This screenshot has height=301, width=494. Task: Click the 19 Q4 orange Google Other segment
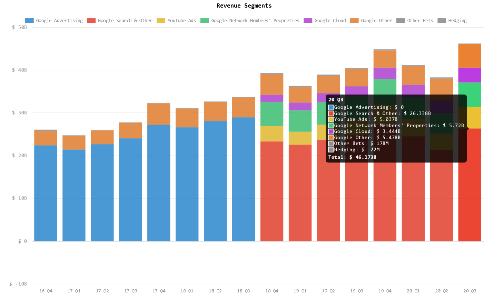[385, 59]
